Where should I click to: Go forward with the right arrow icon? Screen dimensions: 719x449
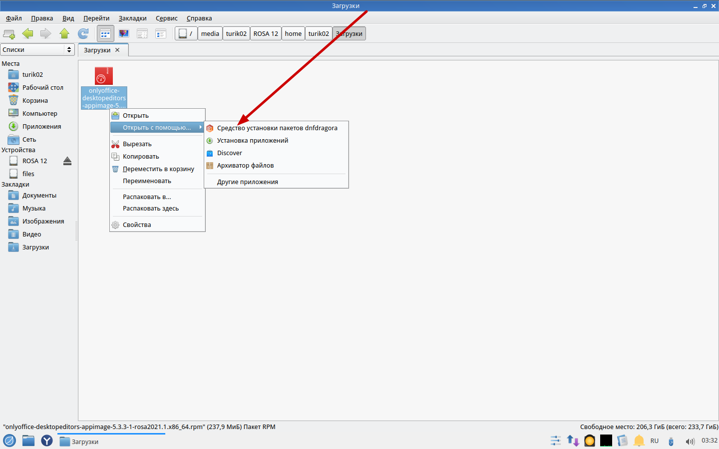45,33
